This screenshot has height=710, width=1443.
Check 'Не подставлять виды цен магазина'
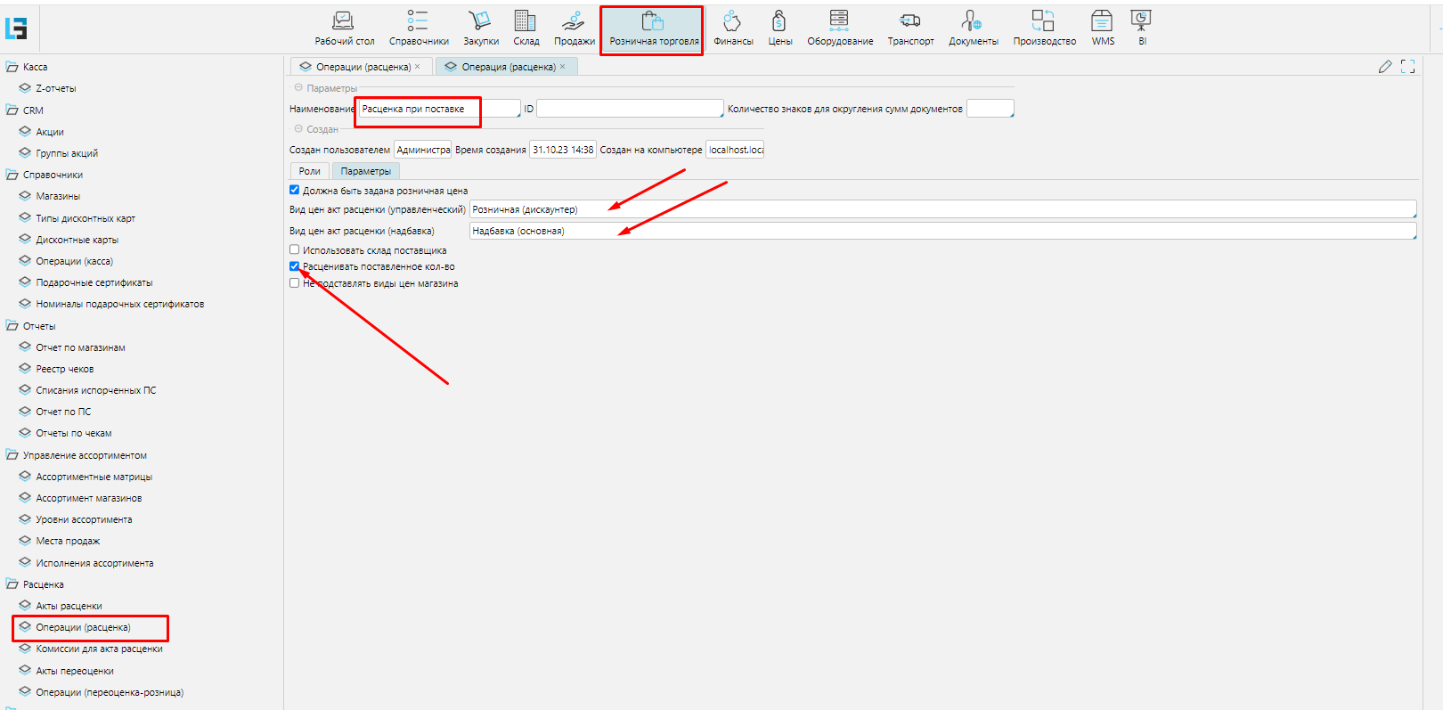pos(295,283)
